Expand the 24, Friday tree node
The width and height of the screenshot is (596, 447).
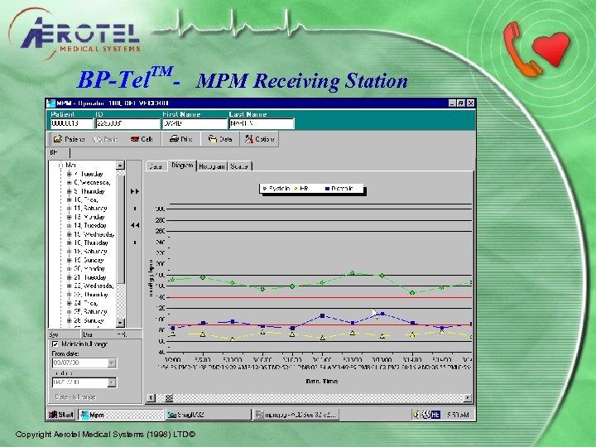pyautogui.click(x=70, y=303)
